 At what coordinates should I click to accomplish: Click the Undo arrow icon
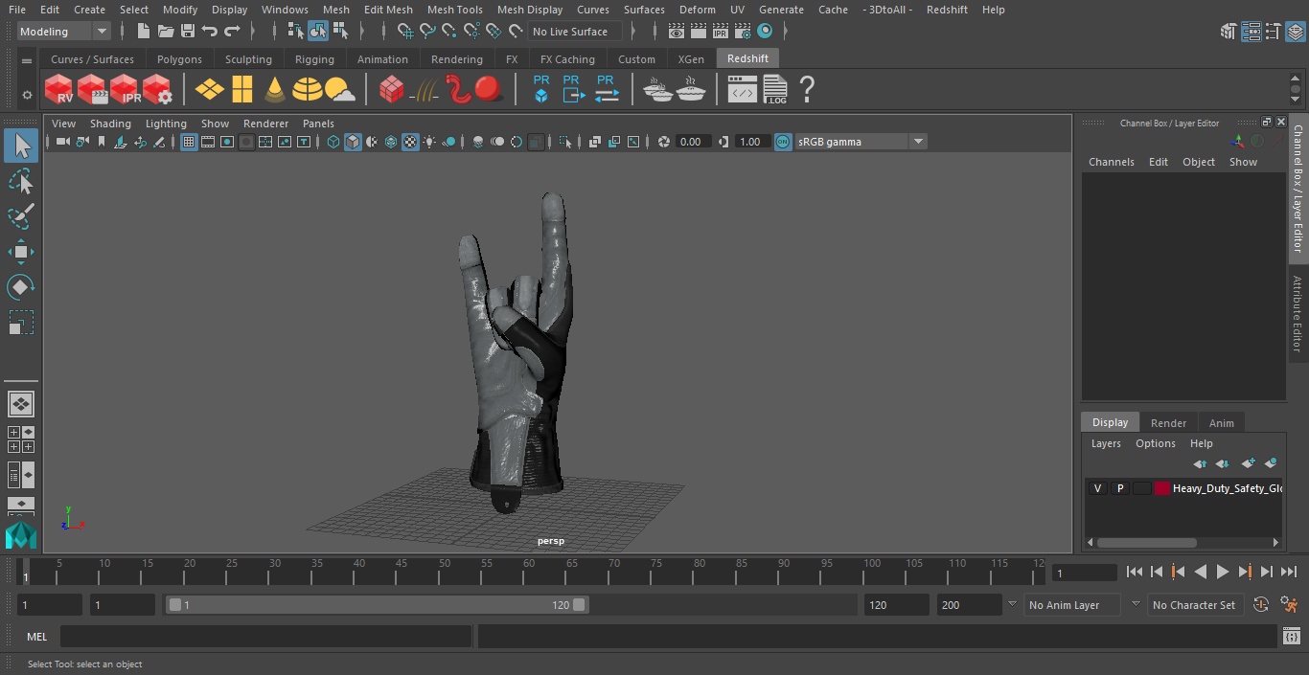pyautogui.click(x=210, y=31)
